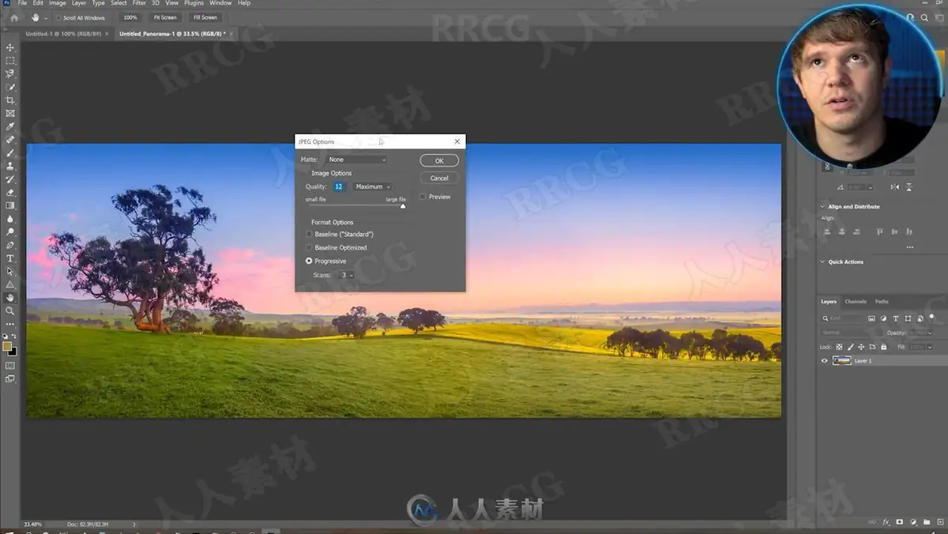Open Maximum quality preset dropdown
948x534 pixels.
tap(373, 186)
